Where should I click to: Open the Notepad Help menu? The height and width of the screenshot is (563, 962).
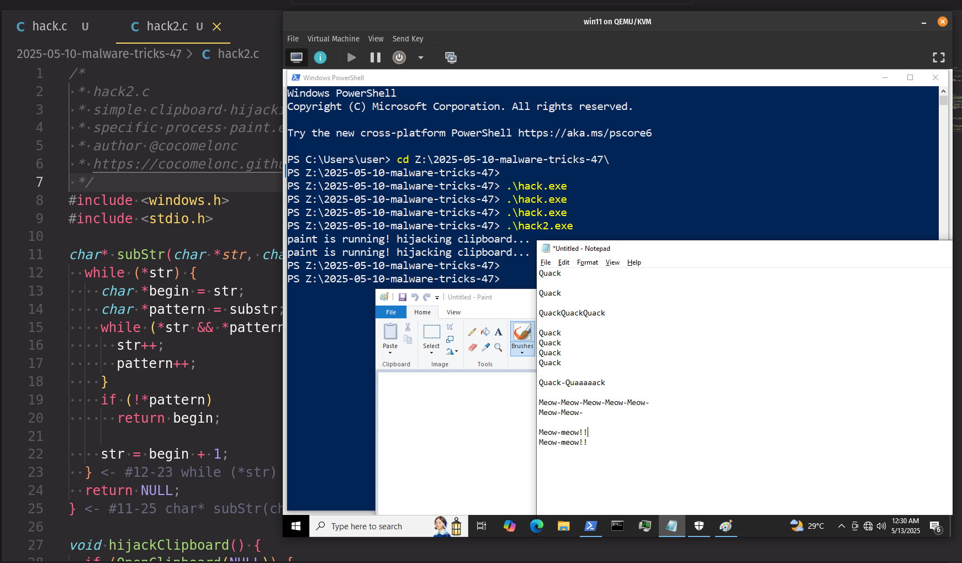pyautogui.click(x=634, y=262)
